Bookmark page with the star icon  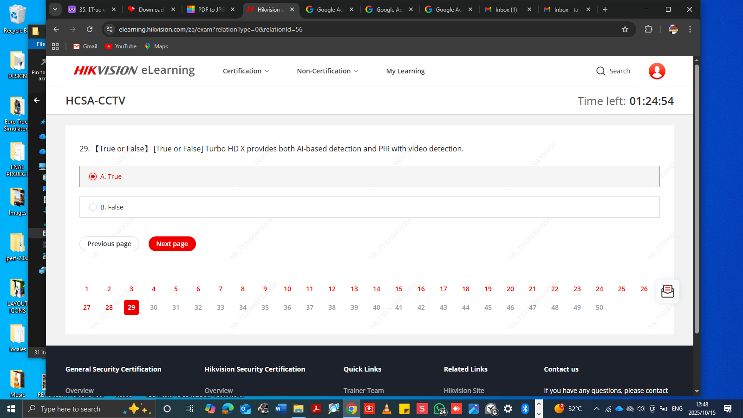point(625,29)
